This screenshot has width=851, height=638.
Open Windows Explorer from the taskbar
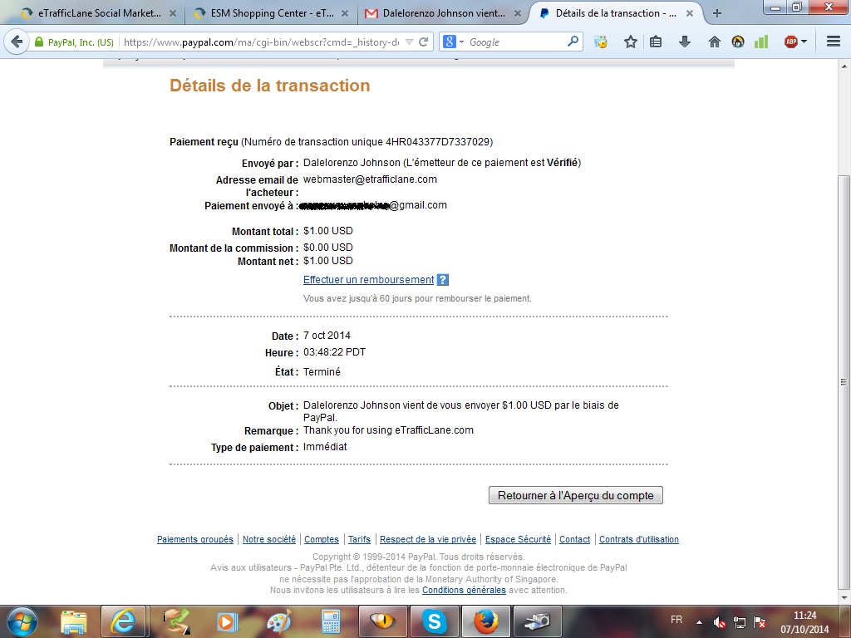click(74, 621)
